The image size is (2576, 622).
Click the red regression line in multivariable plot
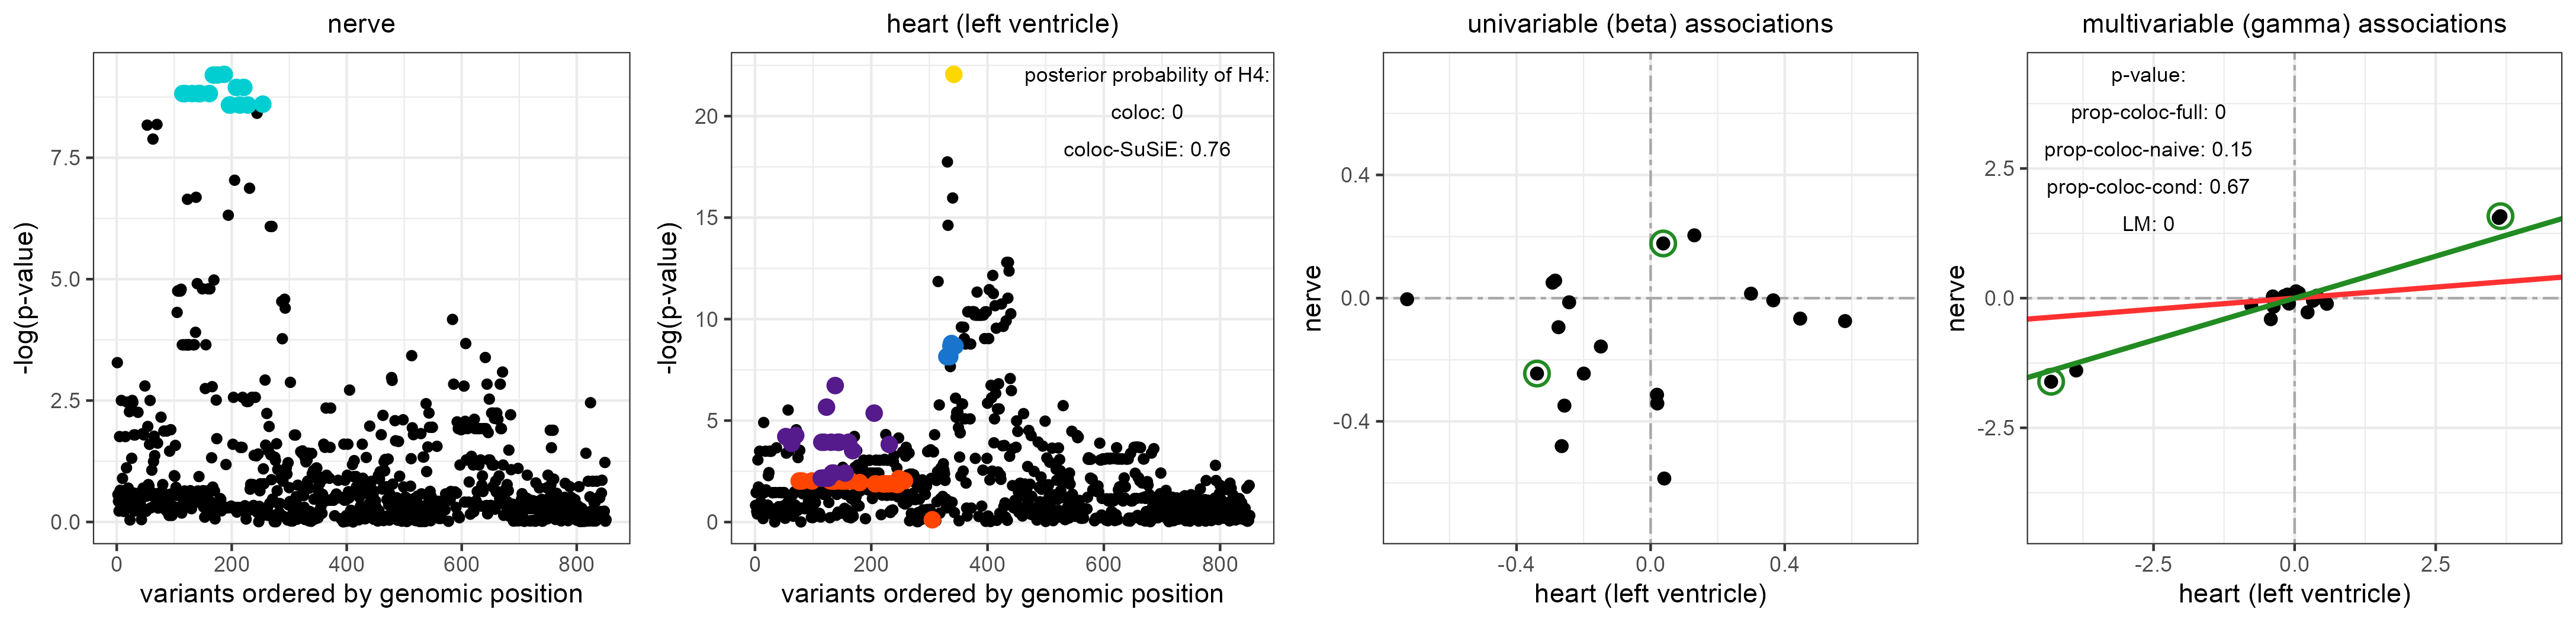click(x=2450, y=283)
